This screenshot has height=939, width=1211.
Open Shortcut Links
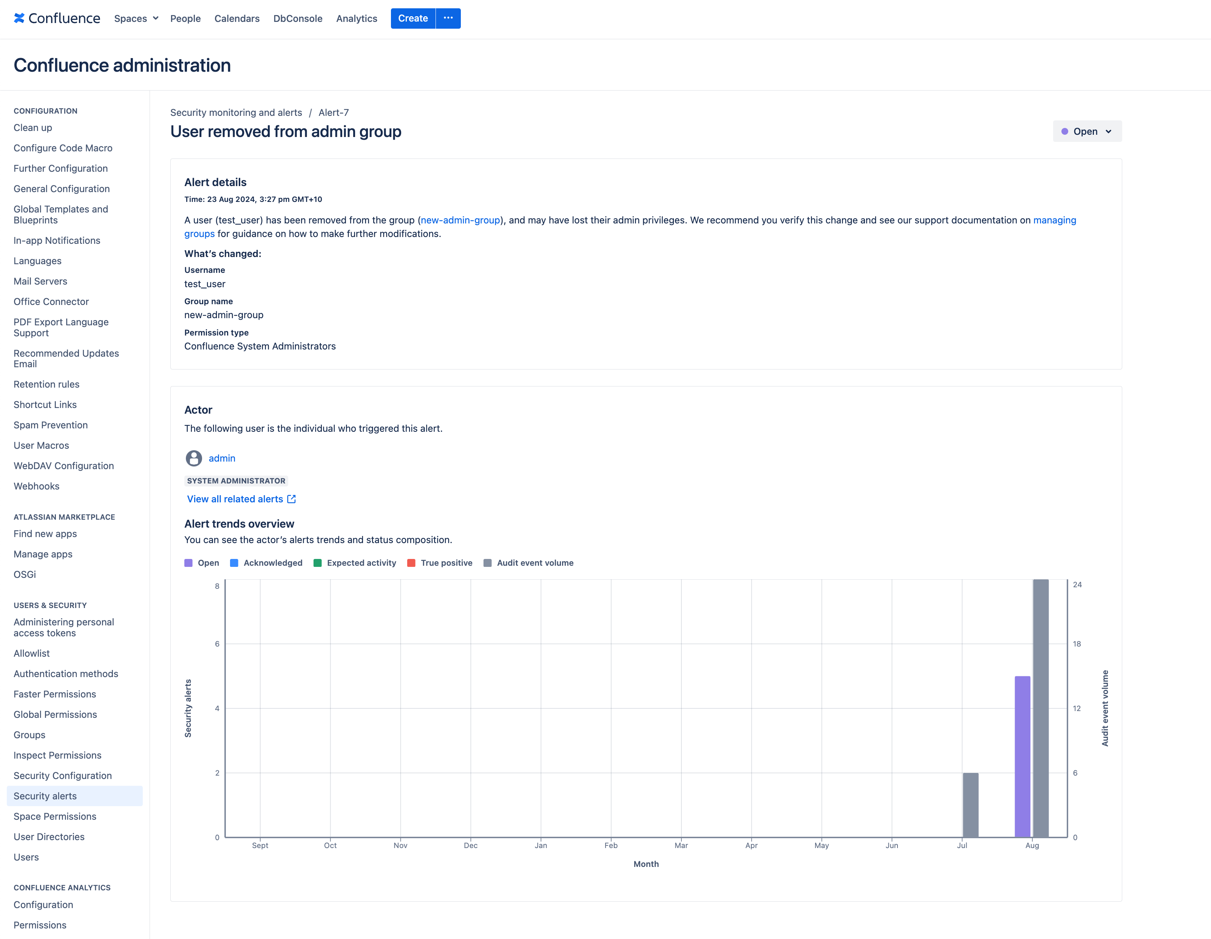click(45, 405)
